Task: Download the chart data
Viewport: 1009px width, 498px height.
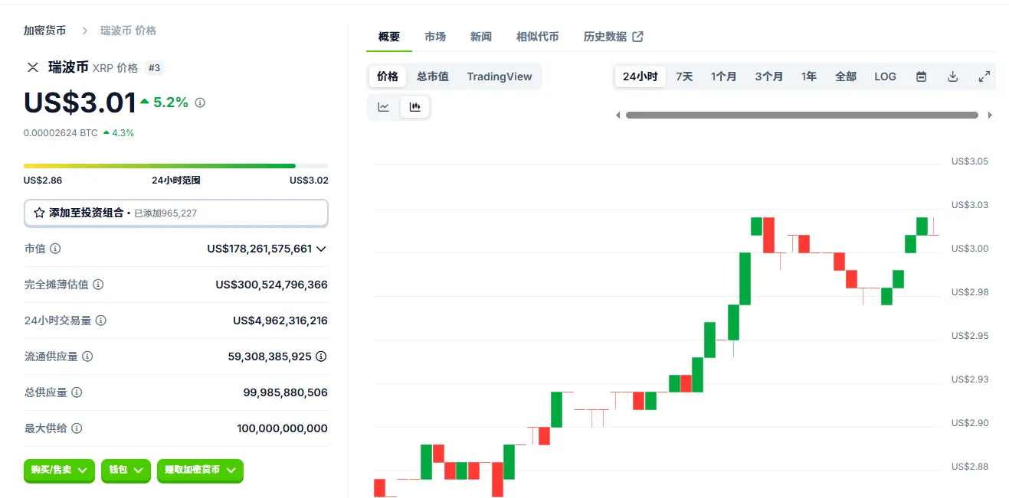Action: coord(953,76)
